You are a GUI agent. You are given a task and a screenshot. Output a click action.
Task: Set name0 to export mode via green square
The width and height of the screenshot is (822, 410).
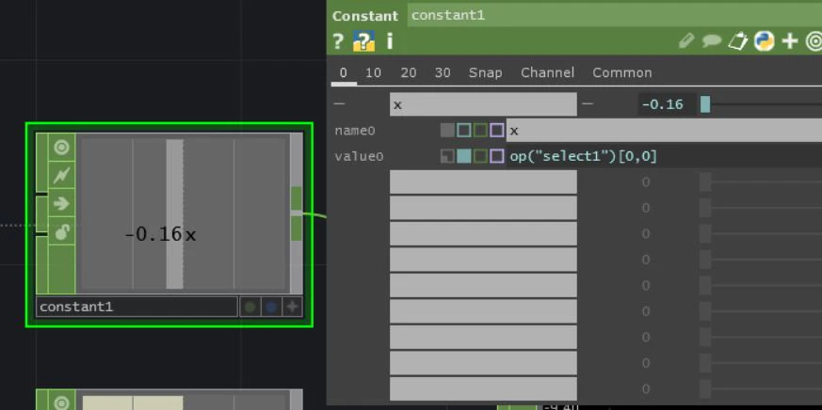480,131
